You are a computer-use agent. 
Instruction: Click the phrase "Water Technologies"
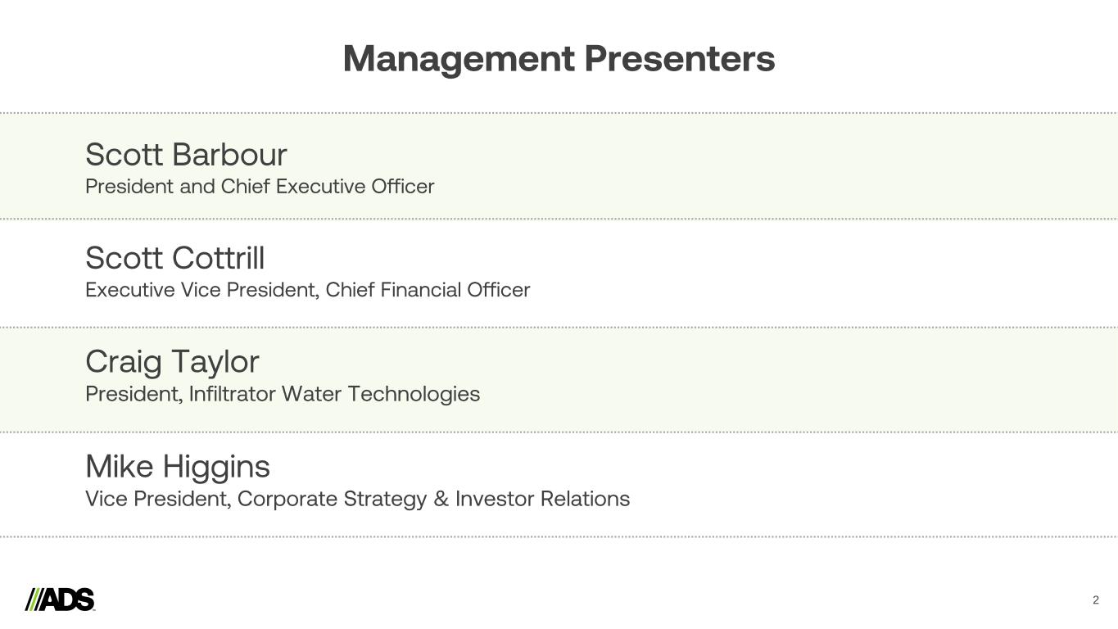pos(380,394)
